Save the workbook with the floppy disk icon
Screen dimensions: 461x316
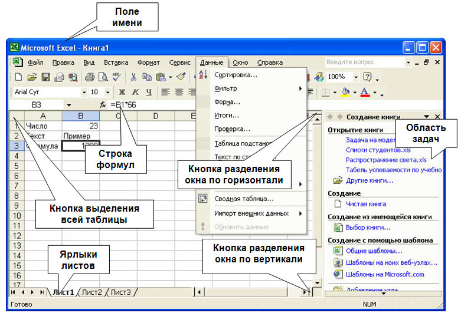coord(45,77)
